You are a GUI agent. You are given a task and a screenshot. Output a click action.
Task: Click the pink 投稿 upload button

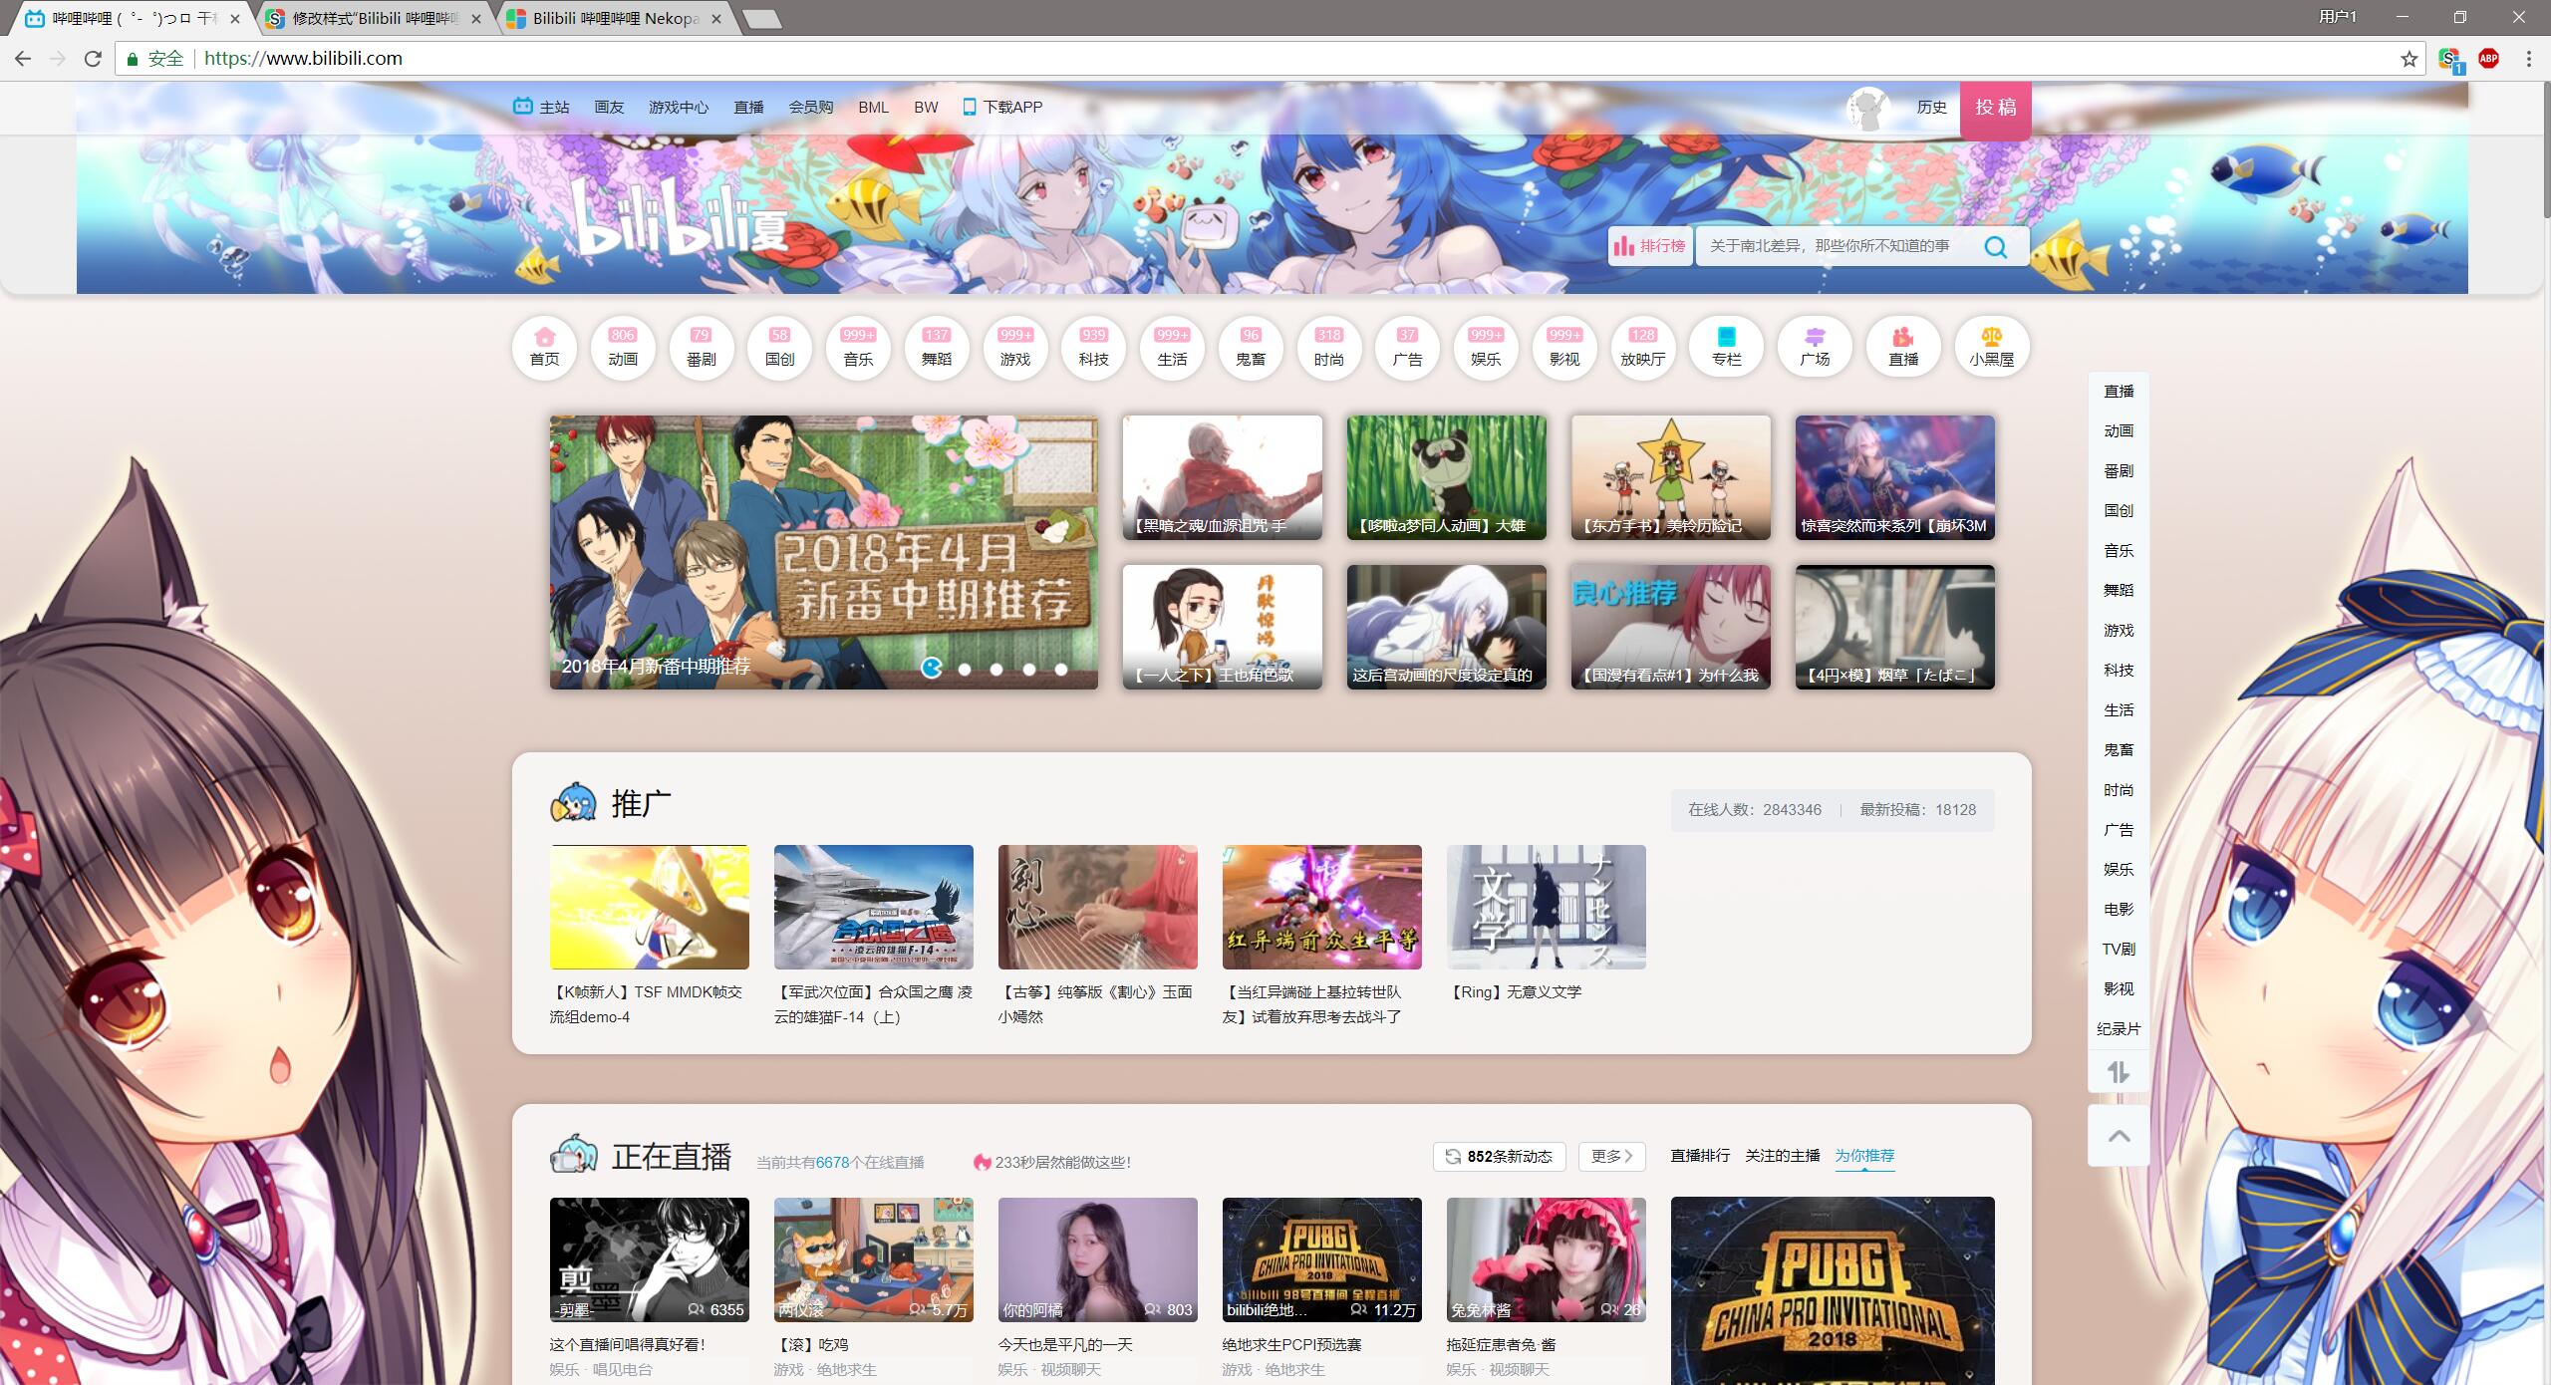coord(1995,110)
